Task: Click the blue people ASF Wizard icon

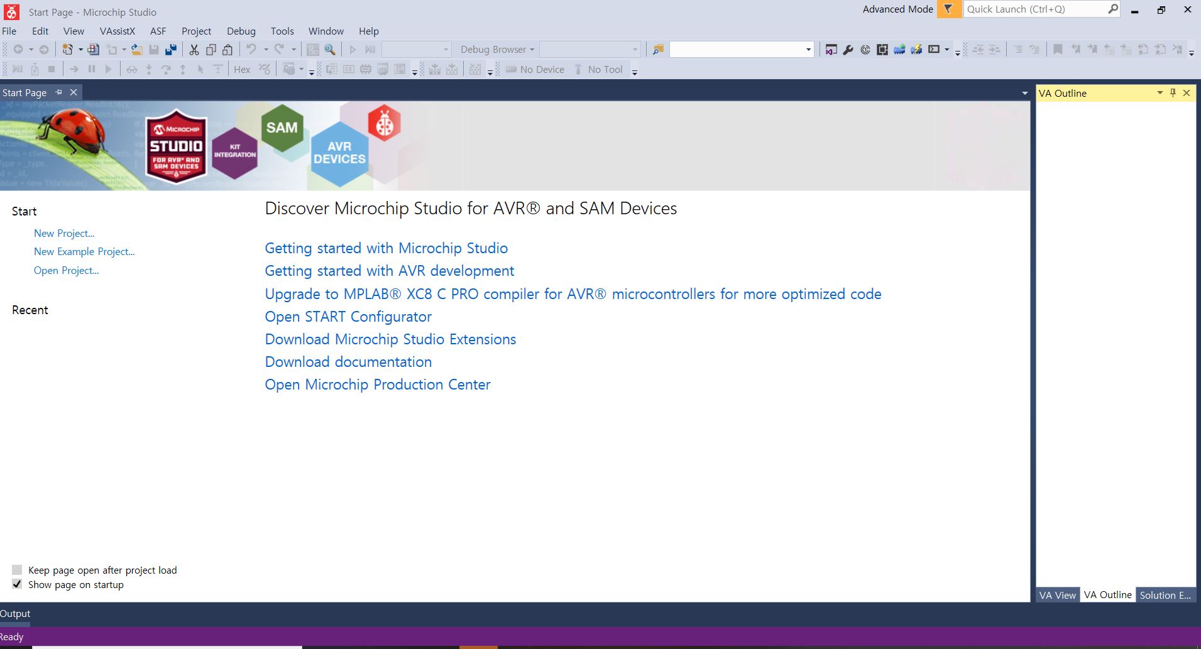Action: click(x=899, y=50)
